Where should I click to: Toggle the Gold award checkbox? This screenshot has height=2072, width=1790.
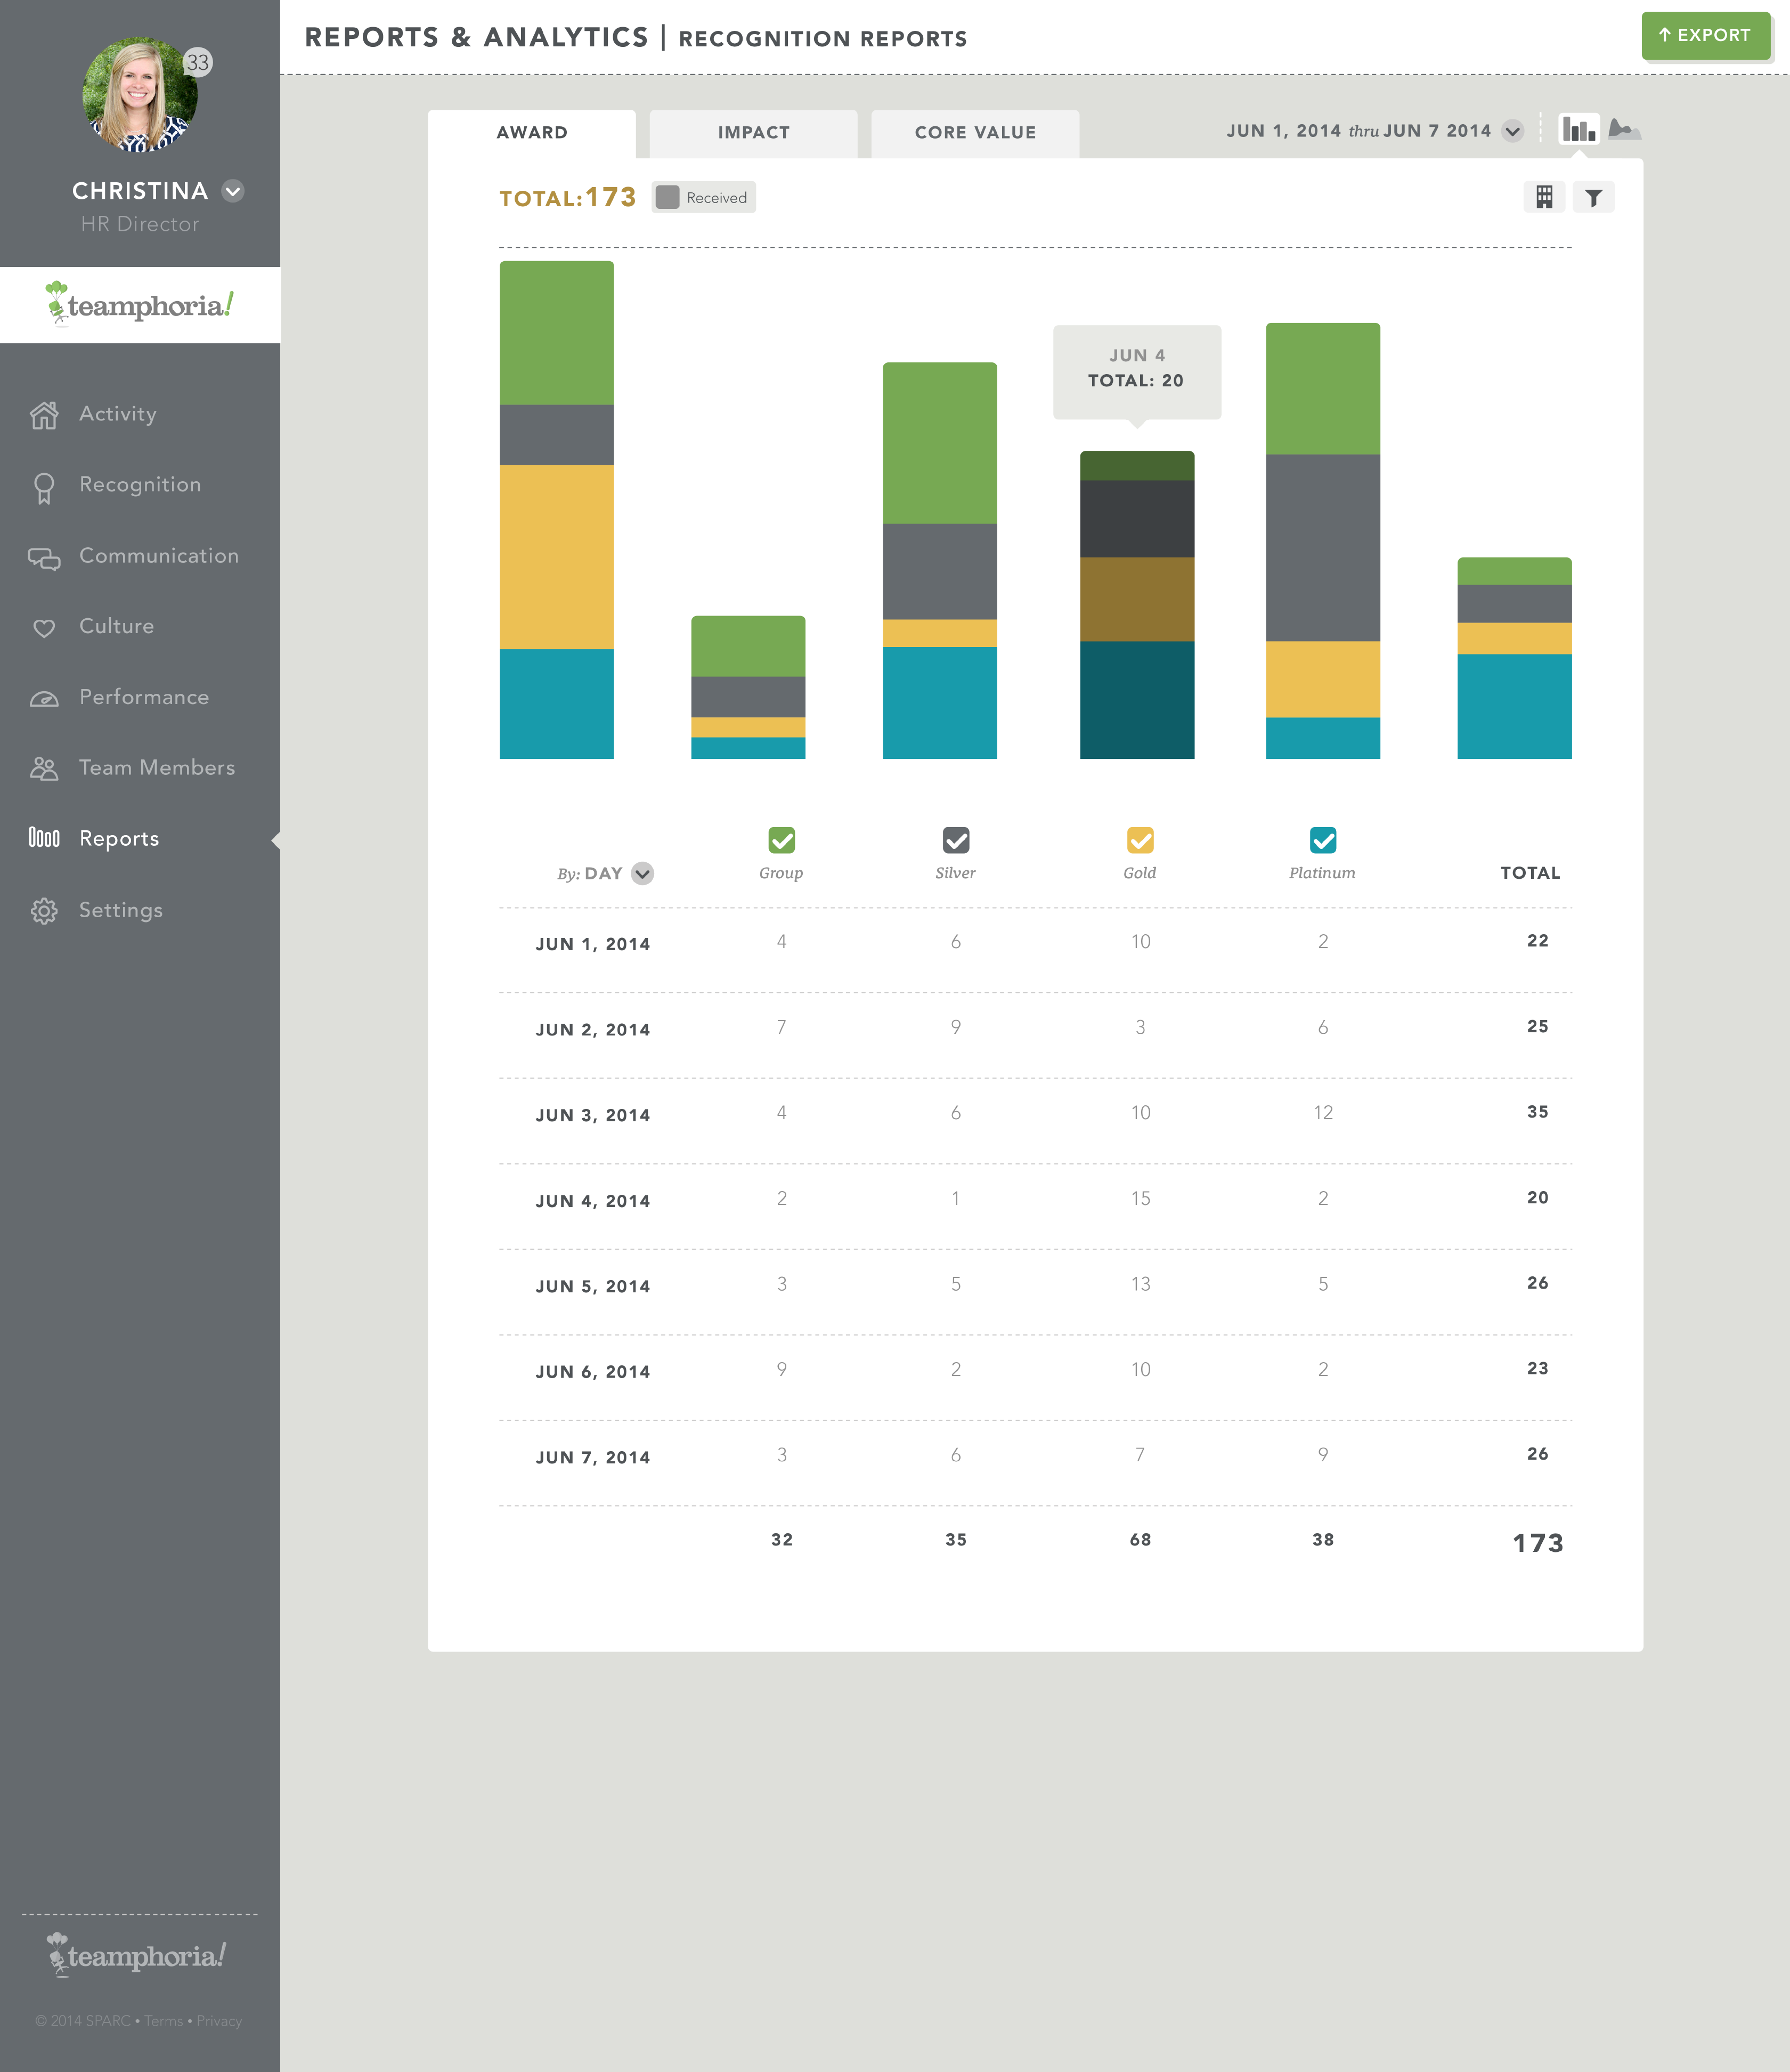pos(1140,840)
